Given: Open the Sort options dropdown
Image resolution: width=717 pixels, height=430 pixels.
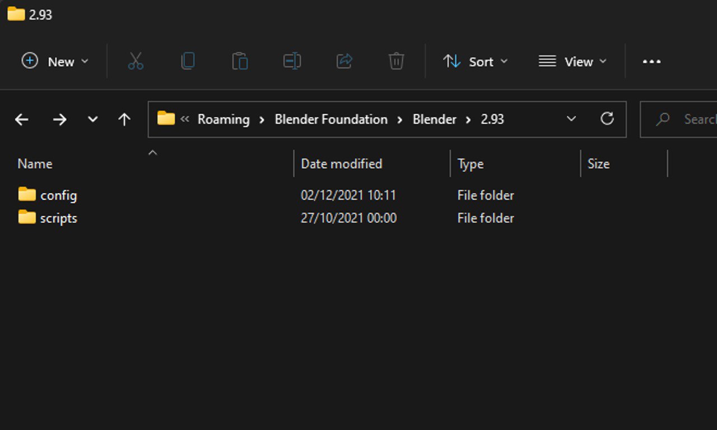Looking at the screenshot, I should [475, 61].
